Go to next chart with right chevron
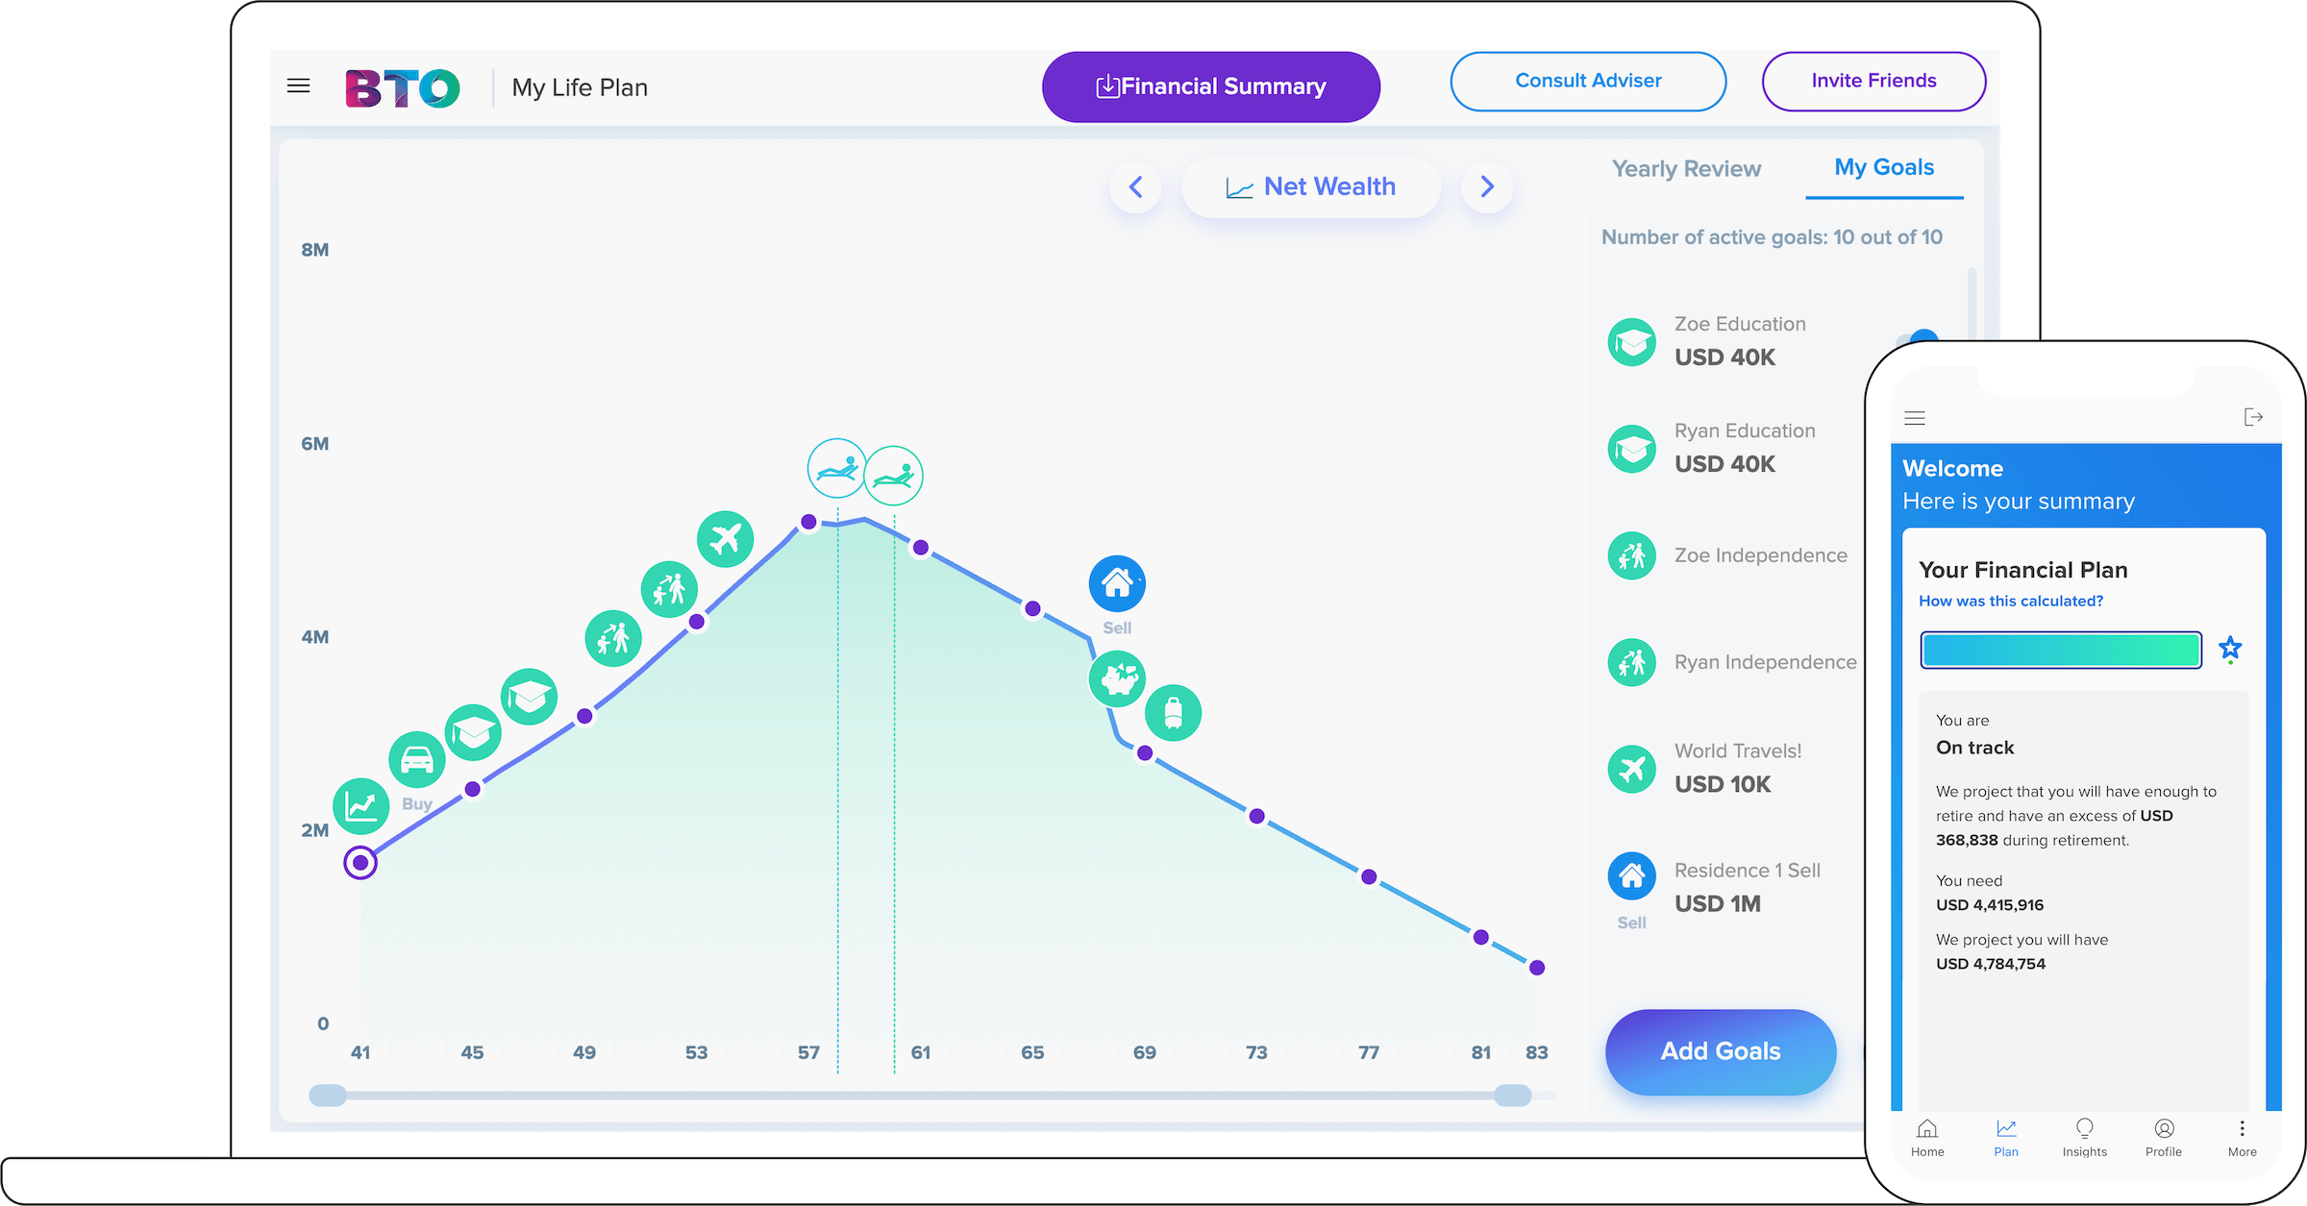2307x1206 pixels. coord(1487,186)
